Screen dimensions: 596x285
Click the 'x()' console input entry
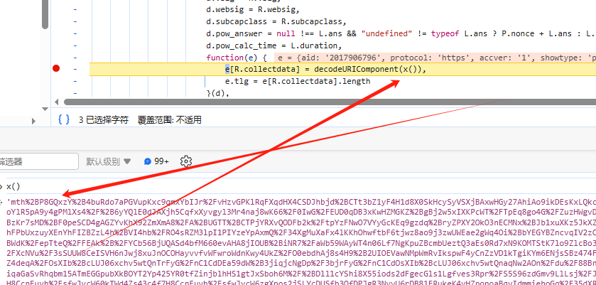pos(13,186)
